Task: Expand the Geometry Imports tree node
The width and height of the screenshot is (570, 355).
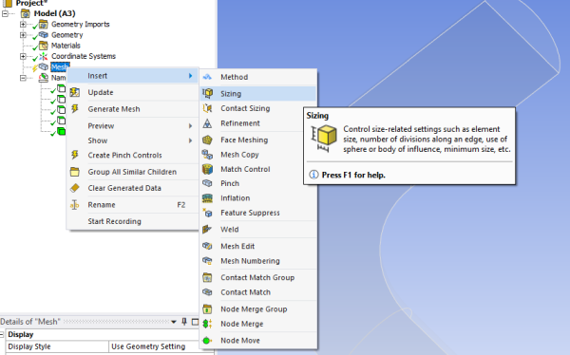Action: click(23, 25)
